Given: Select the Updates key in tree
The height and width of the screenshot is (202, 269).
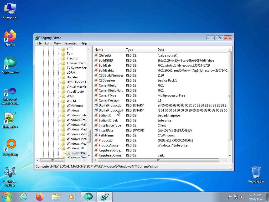Looking at the screenshot, I should pos(72,77).
